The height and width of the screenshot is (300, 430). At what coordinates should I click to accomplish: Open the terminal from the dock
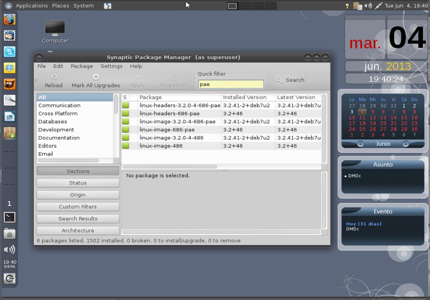[x=9, y=217]
